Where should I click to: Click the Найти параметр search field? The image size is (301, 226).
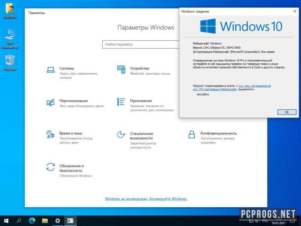140,44
